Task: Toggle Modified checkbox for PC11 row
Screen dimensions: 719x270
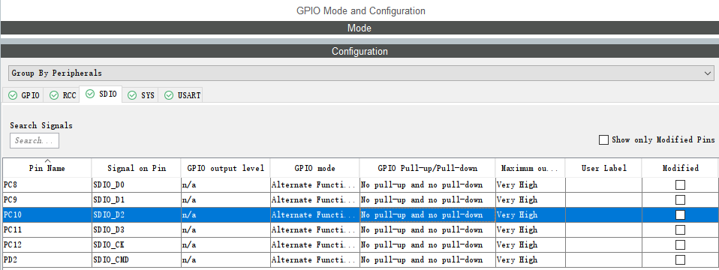Action: coord(680,229)
